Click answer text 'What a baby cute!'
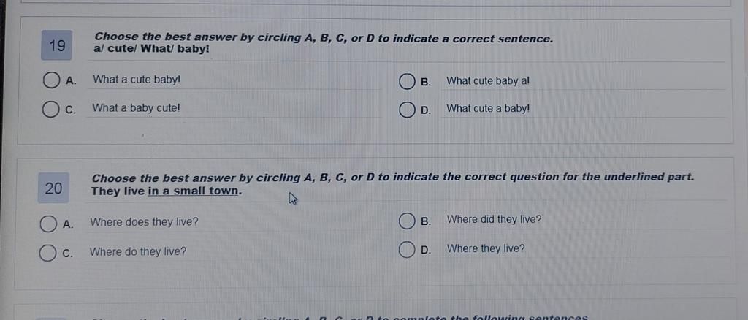748x320 pixels. pos(137,108)
